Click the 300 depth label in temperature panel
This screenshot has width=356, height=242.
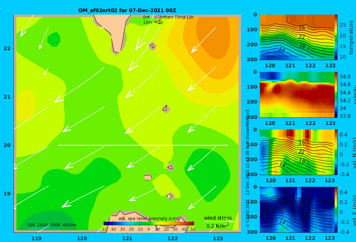pyautogui.click(x=252, y=59)
